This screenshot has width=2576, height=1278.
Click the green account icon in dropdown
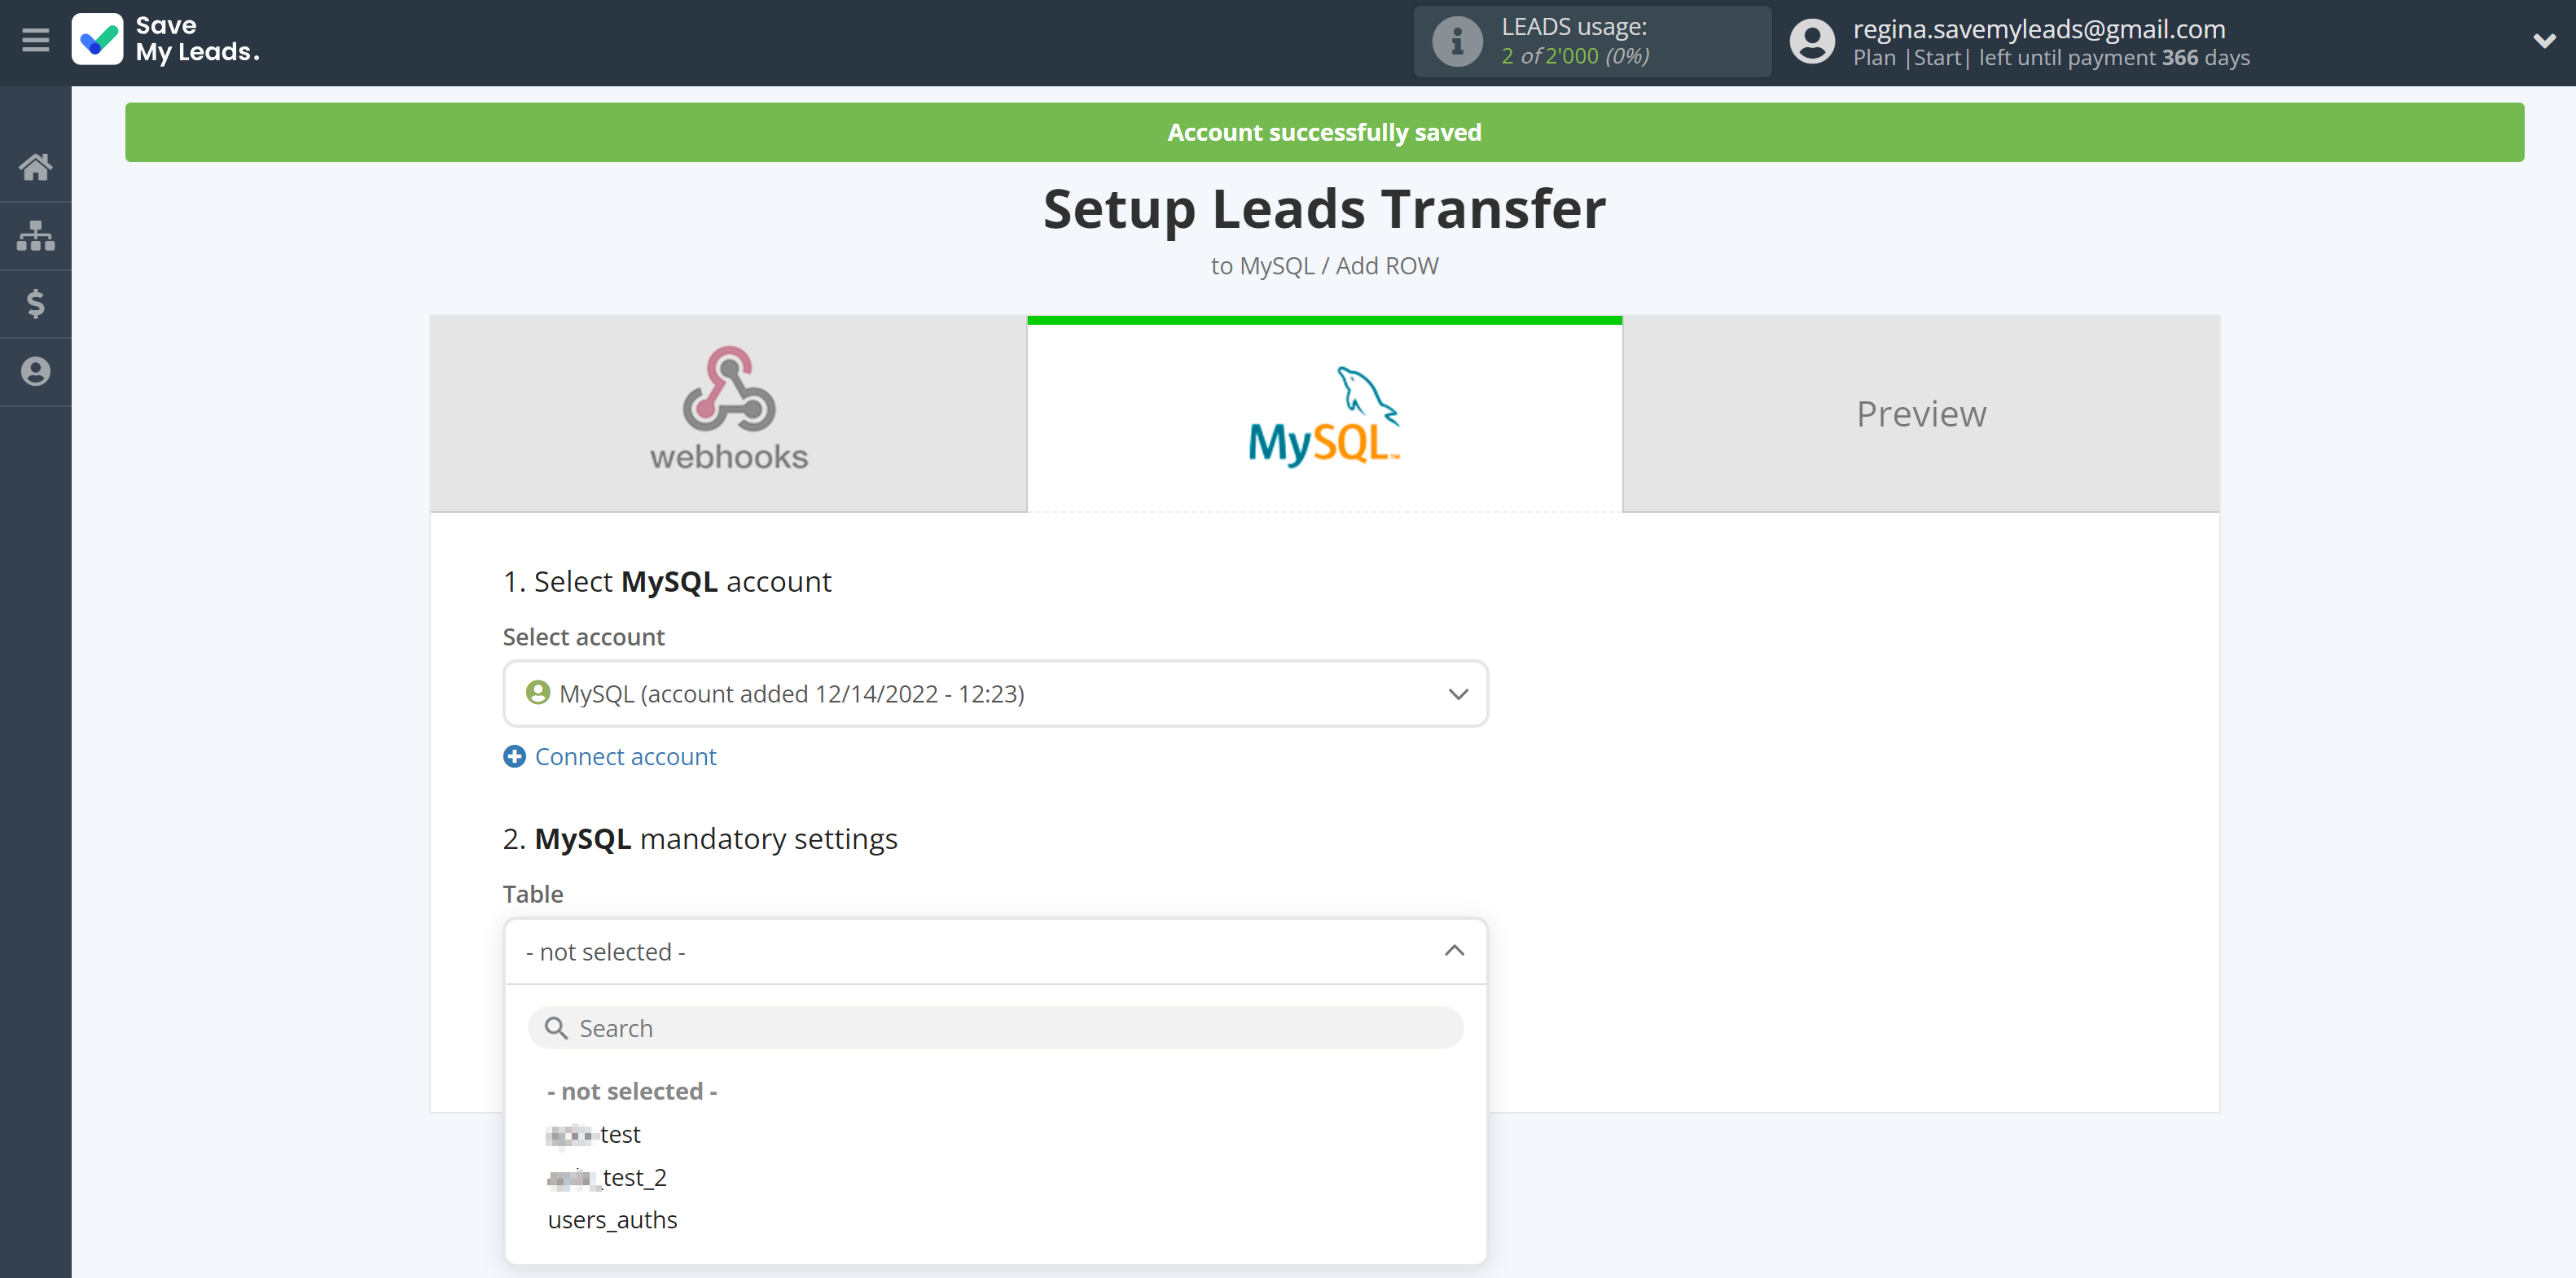click(538, 693)
